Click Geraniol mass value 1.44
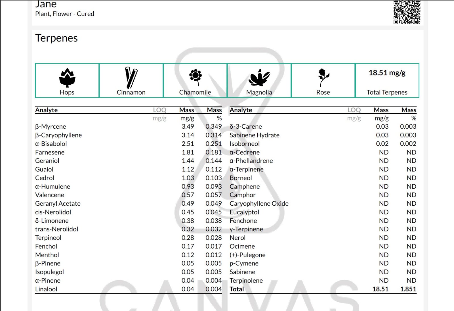The image size is (454, 311). (188, 161)
